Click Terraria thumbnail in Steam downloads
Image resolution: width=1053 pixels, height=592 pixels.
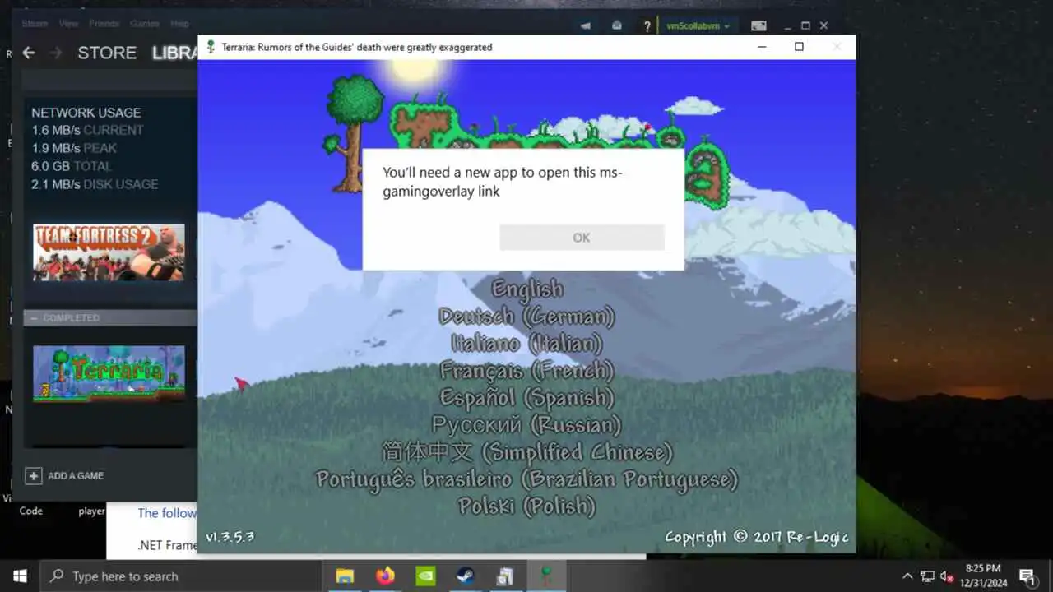[x=109, y=373]
